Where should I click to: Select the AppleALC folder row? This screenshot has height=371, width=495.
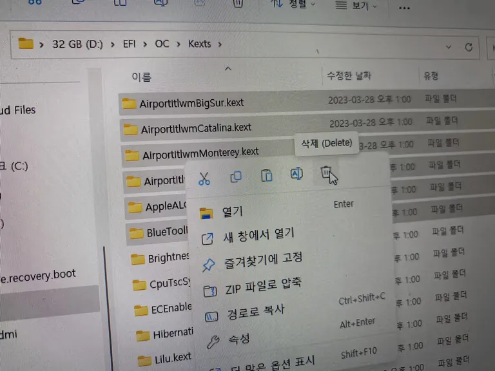click(156, 207)
